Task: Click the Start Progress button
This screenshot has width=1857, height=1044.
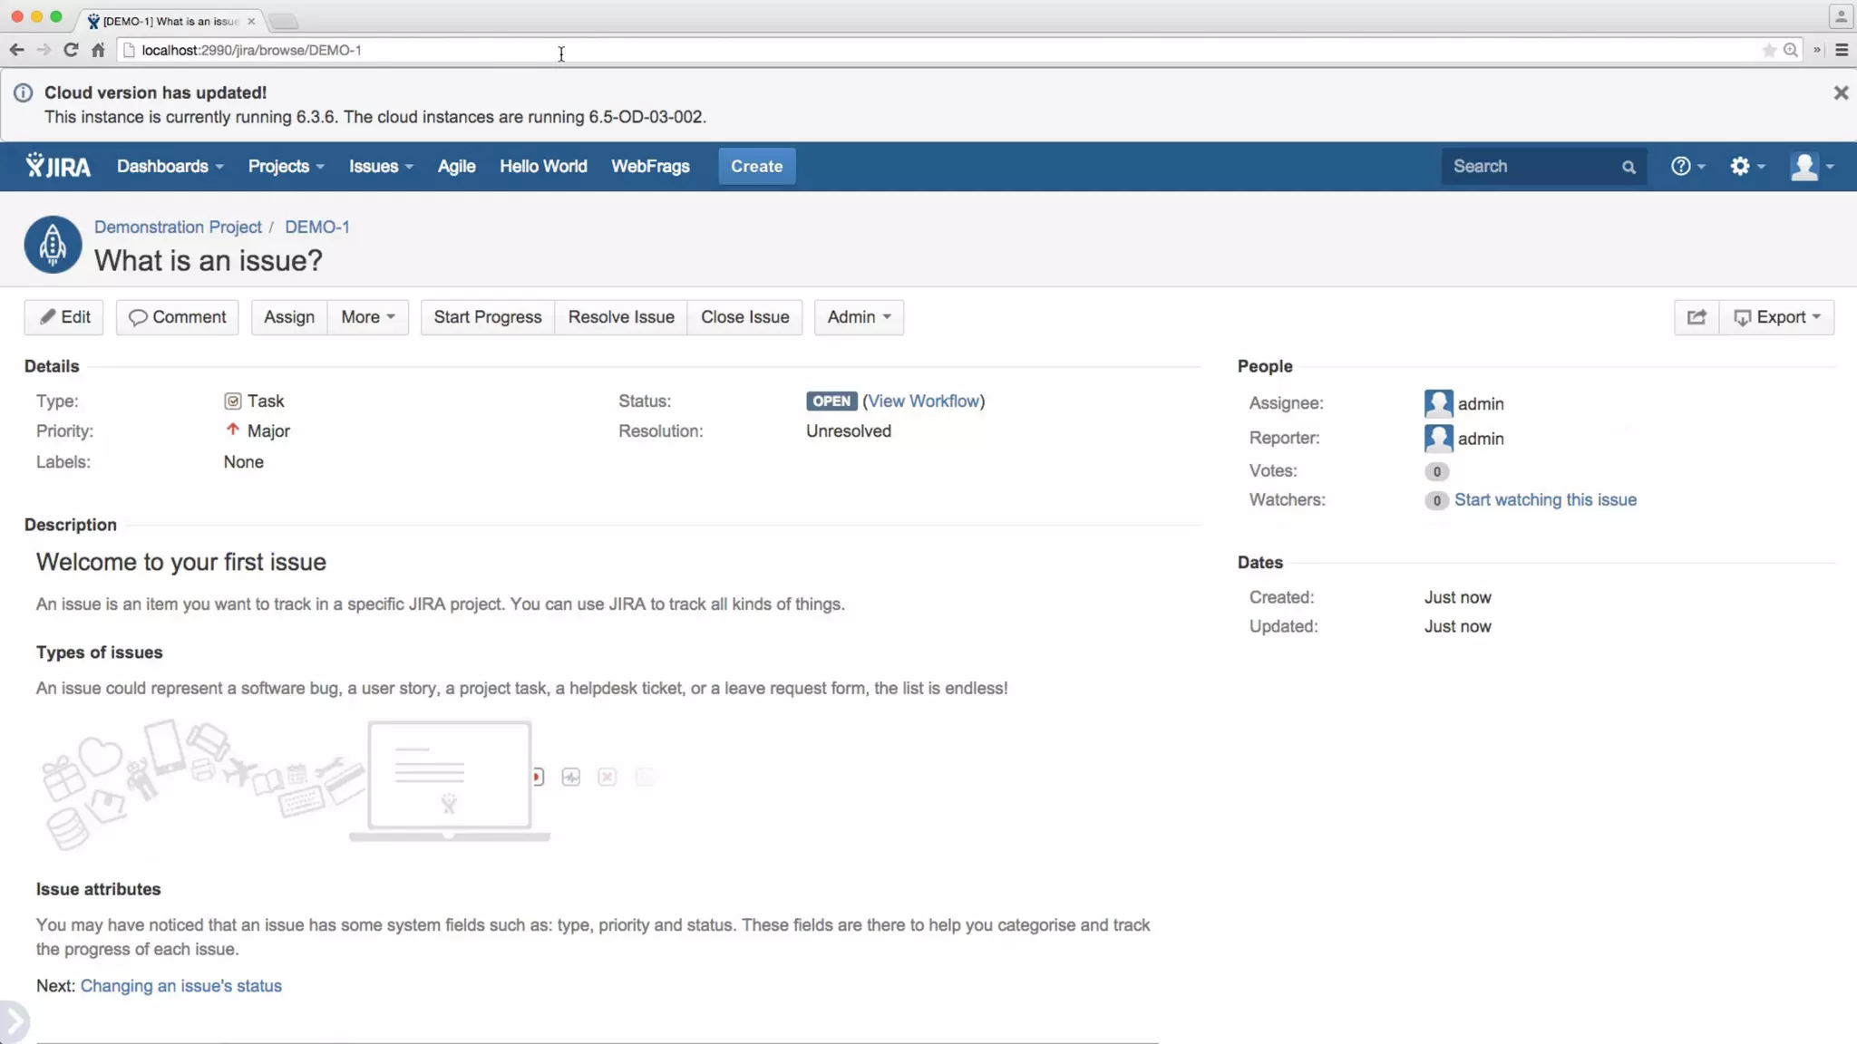Action: 487,317
